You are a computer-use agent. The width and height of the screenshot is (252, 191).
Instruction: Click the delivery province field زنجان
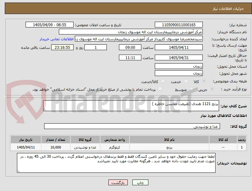(x=178, y=66)
